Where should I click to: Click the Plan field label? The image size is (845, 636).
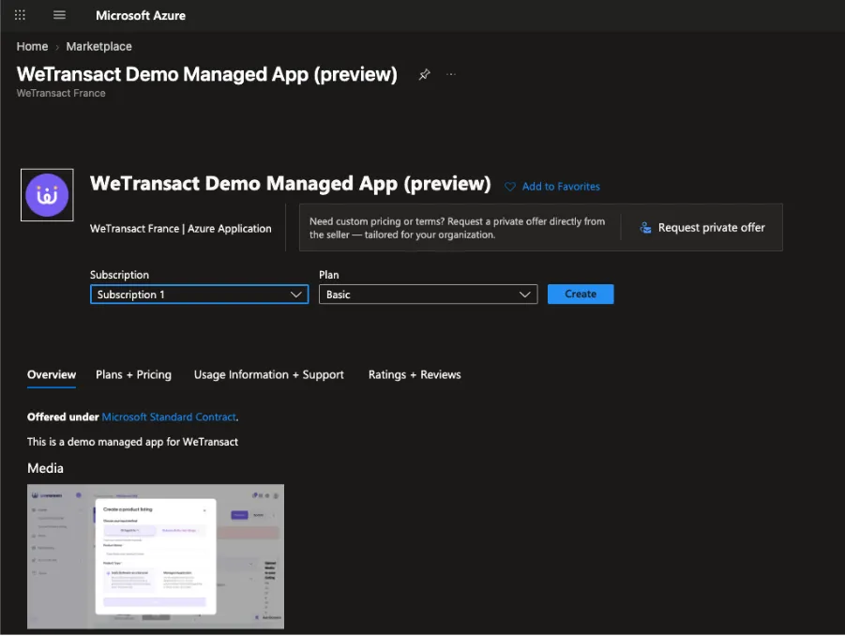329,275
